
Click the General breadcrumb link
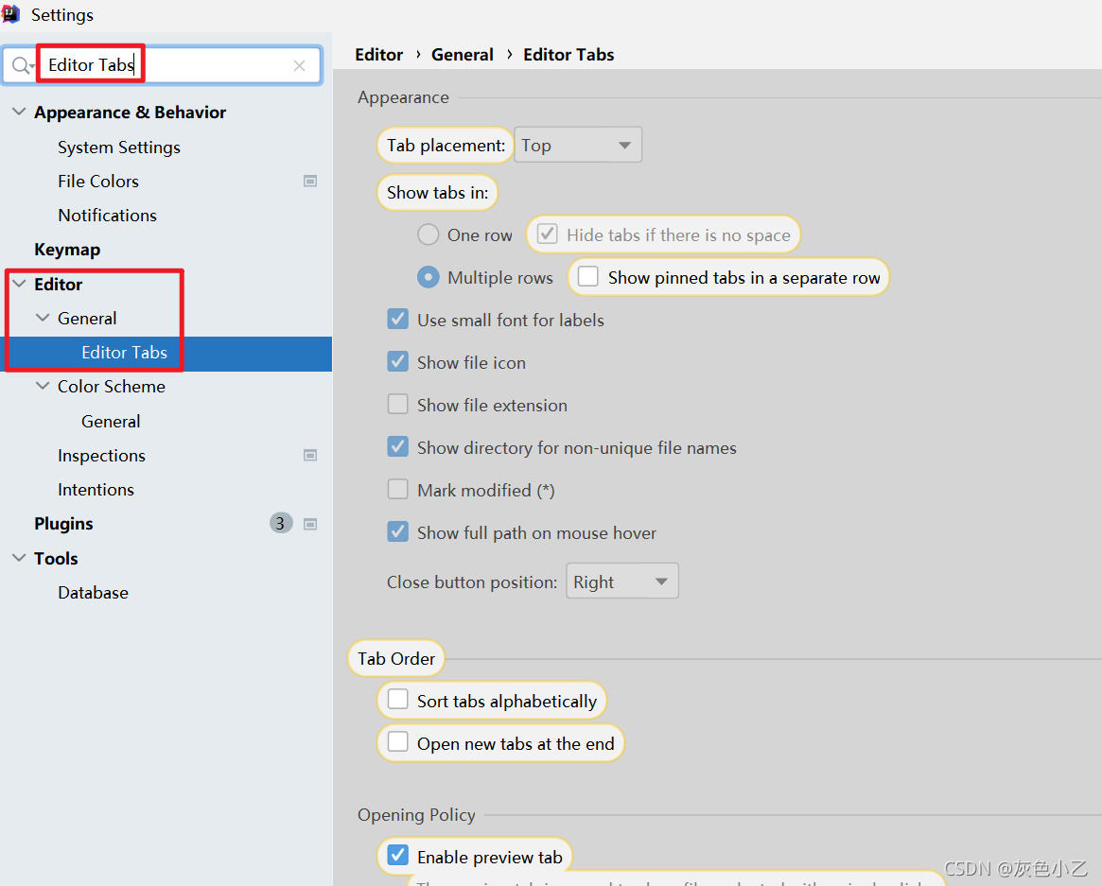tap(463, 54)
